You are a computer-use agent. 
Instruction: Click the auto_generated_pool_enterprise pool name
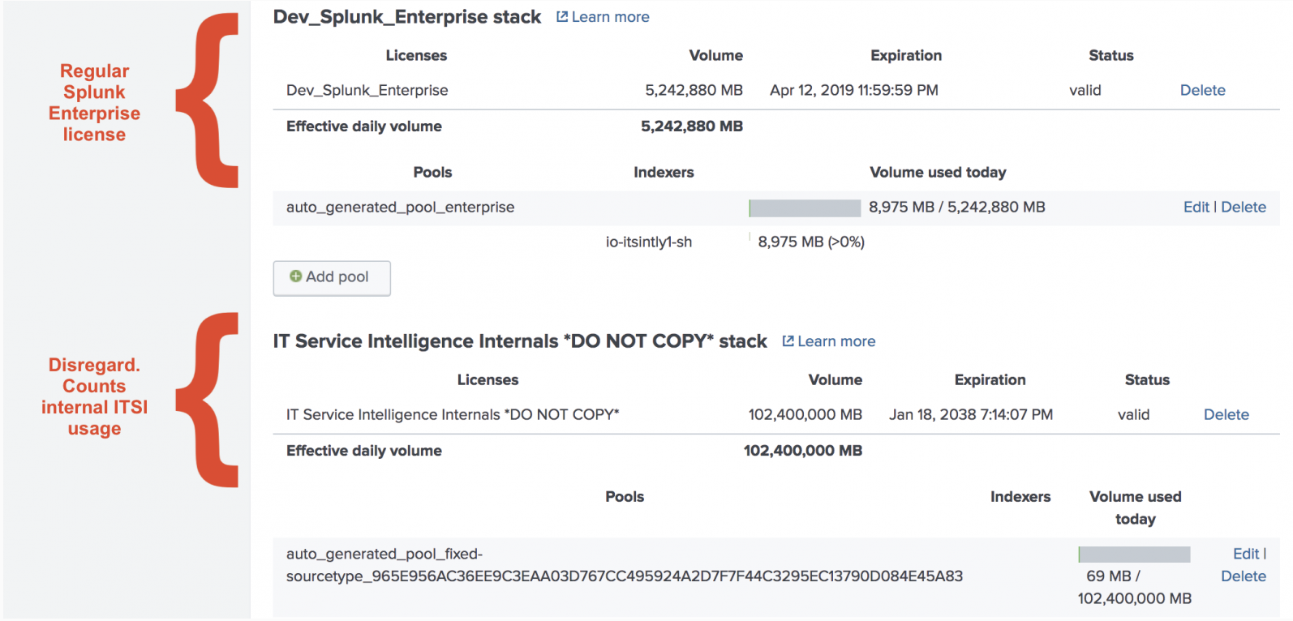[x=400, y=207]
